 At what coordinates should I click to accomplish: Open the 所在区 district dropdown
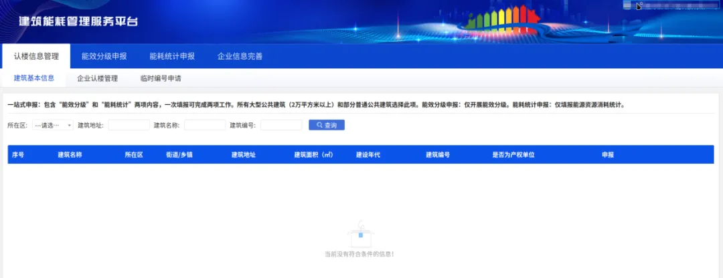point(53,125)
